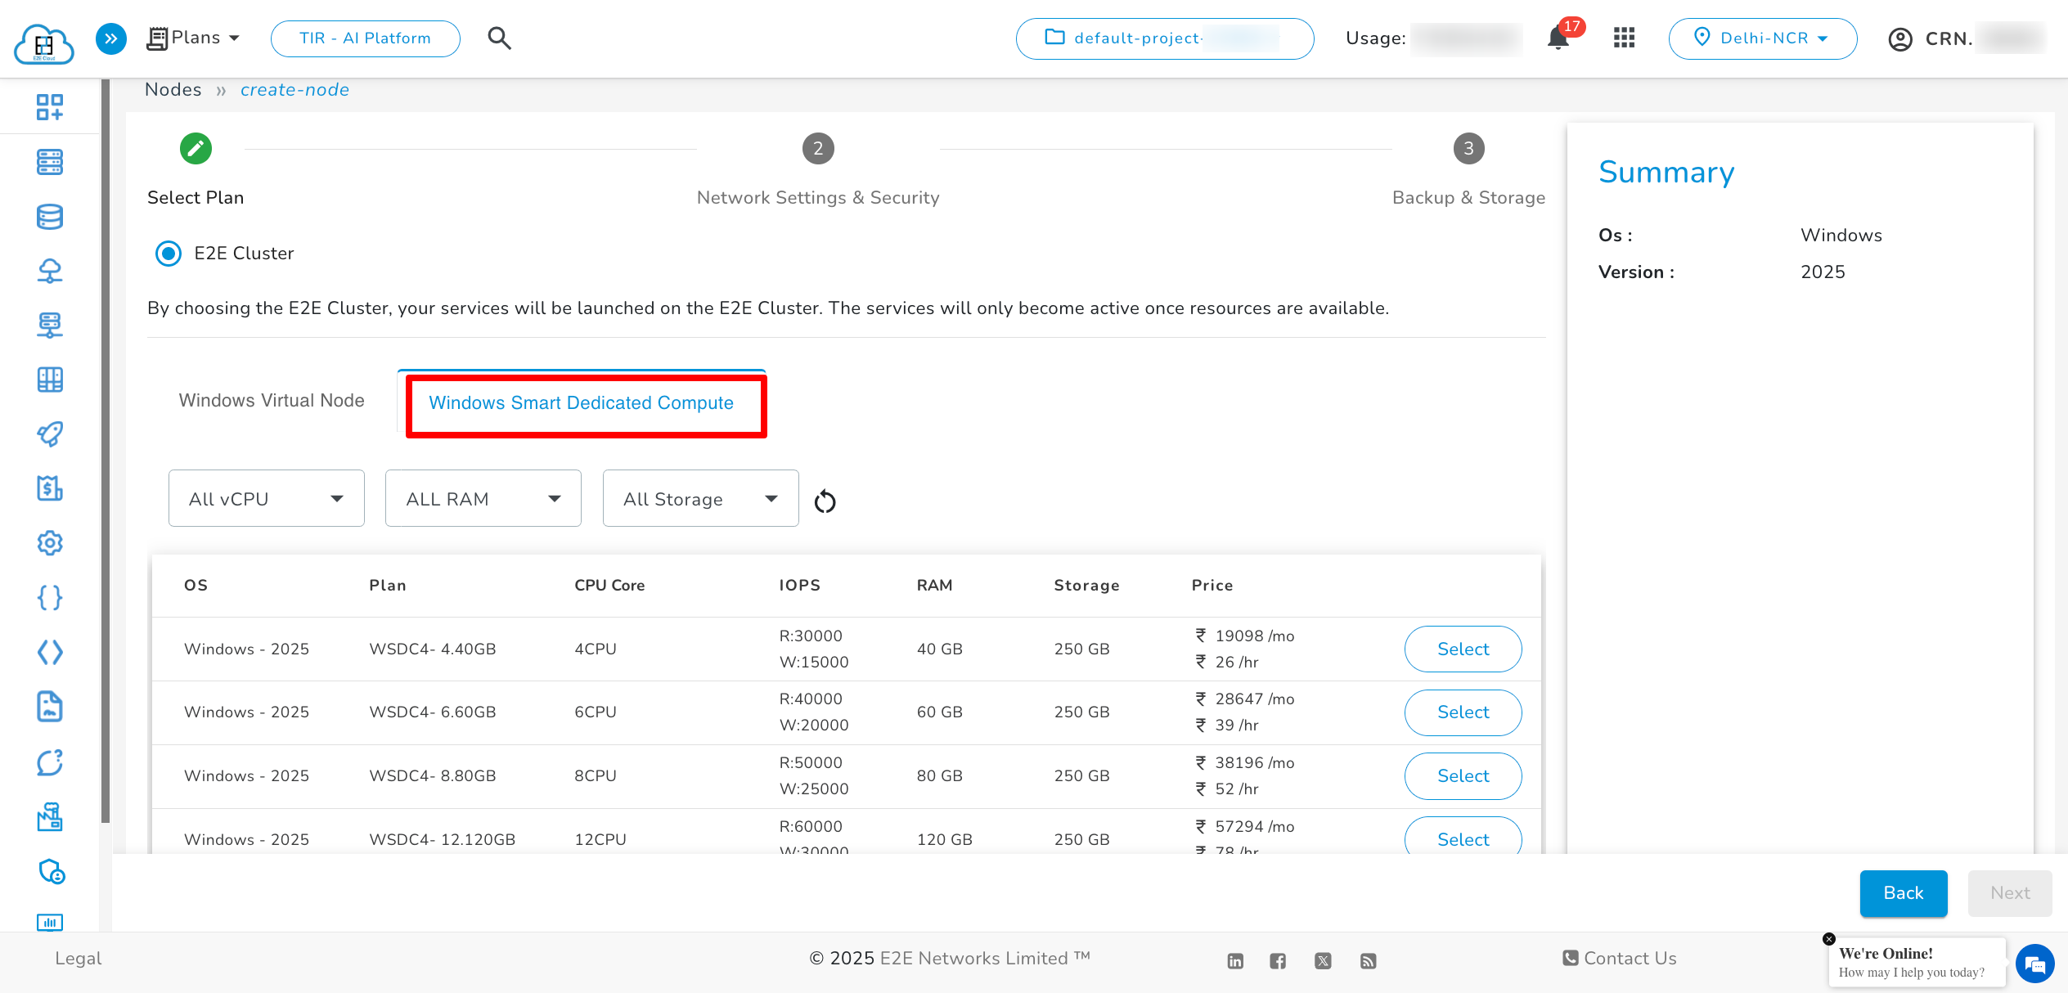Screen dimensions: 2068x993
Task: Open the default-project selector
Action: (1165, 38)
